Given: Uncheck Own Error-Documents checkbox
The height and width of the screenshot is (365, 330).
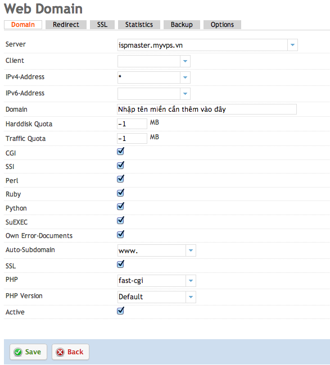Looking at the screenshot, I should 120,234.
